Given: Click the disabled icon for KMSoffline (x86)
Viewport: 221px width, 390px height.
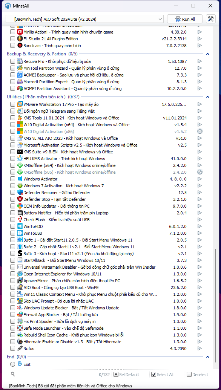Looking at the screenshot, I should click(x=200, y=172).
